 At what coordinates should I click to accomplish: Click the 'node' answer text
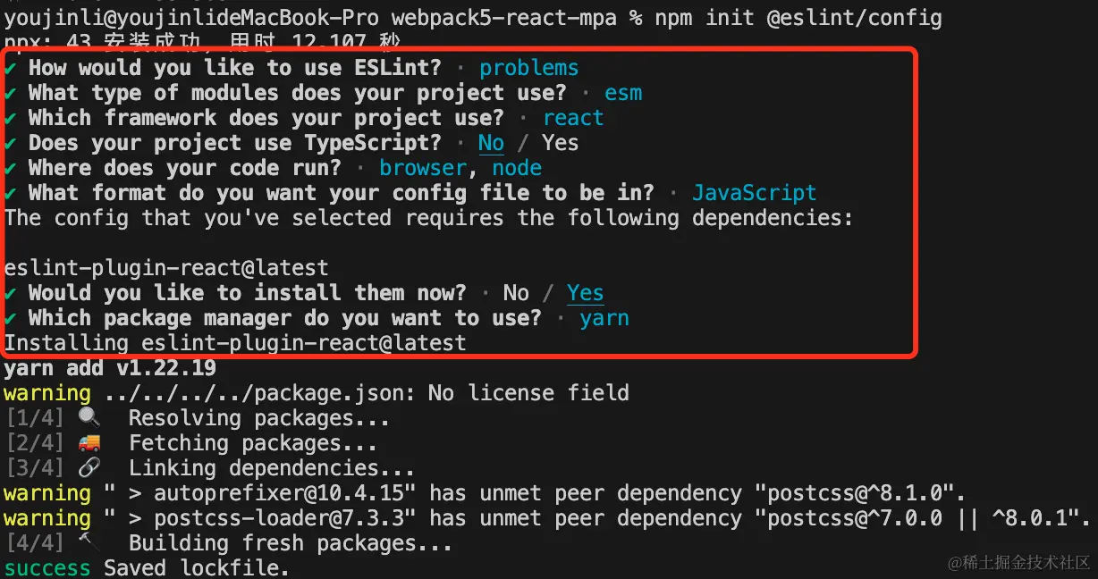click(x=517, y=168)
